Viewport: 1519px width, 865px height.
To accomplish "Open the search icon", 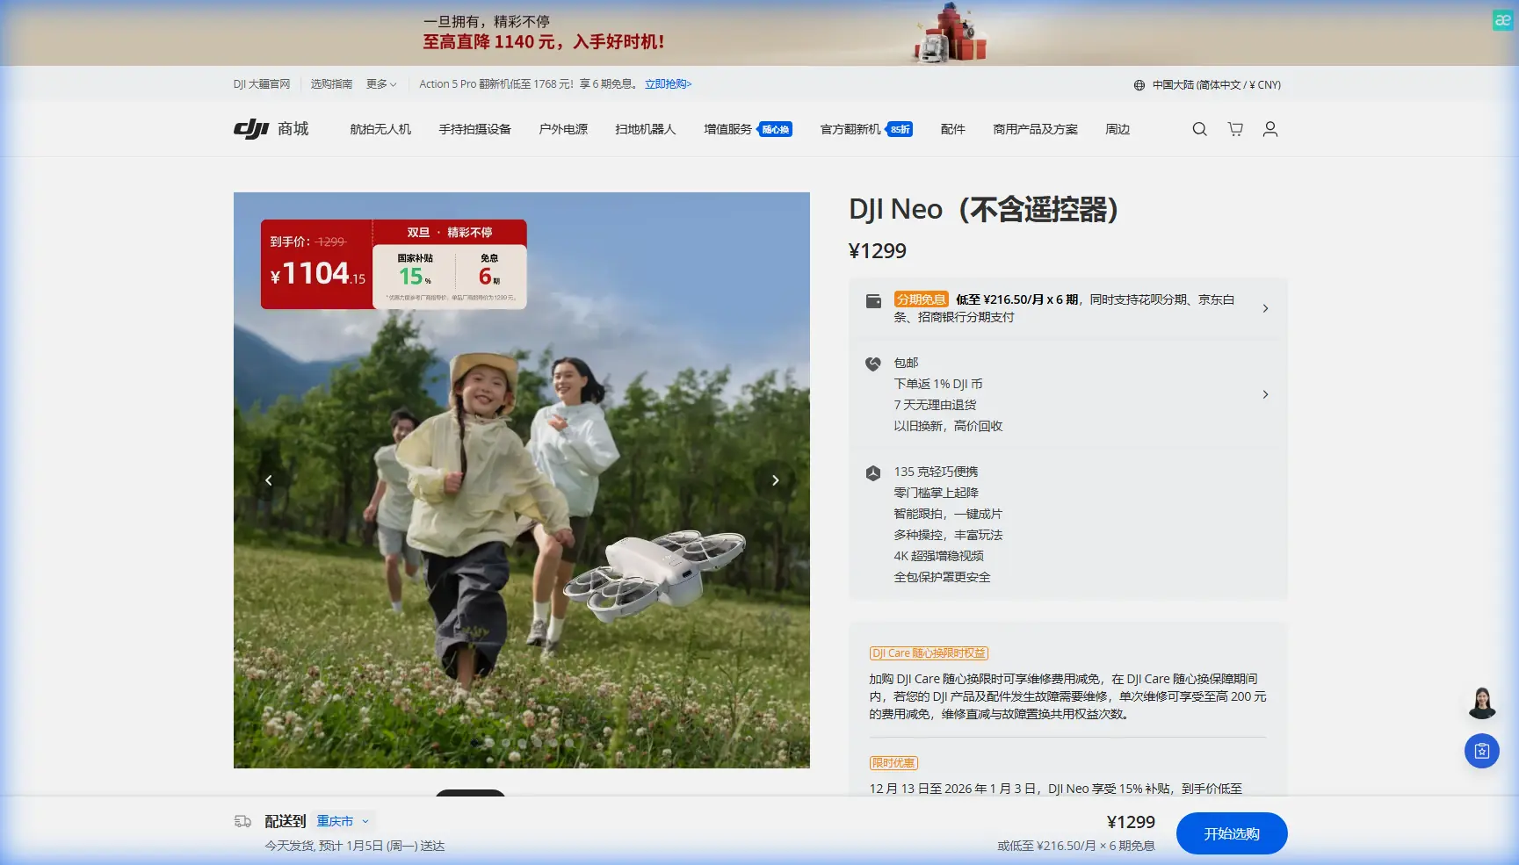I will pos(1199,129).
